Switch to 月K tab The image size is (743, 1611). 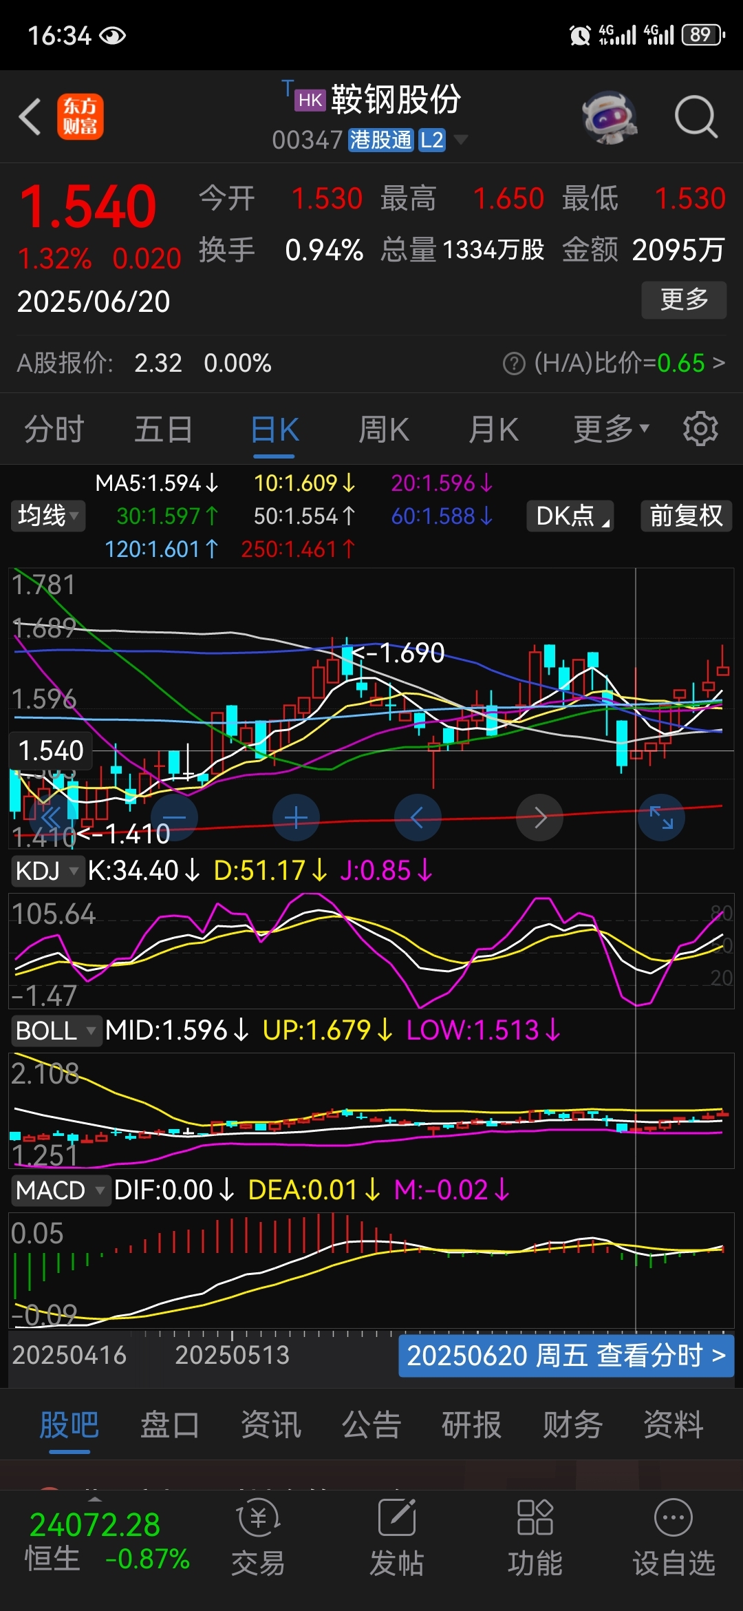[493, 430]
